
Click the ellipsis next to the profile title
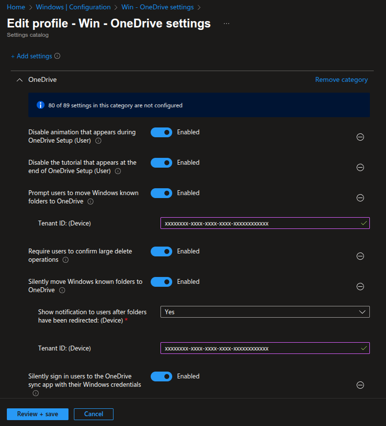pos(226,23)
